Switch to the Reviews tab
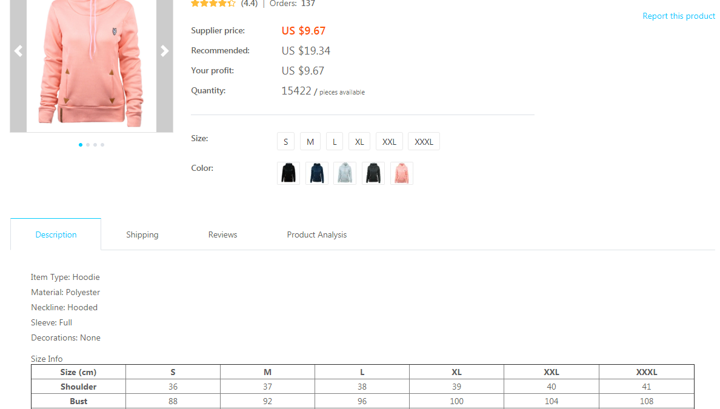Viewport: 720px width, 409px height. click(x=222, y=234)
